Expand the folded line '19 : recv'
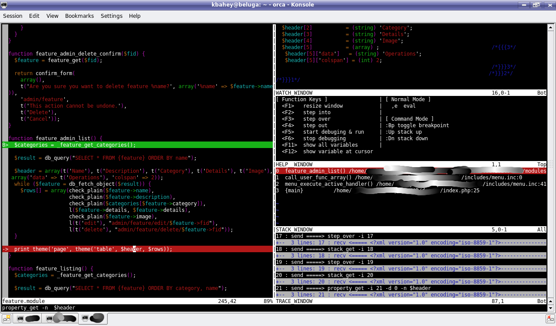The height and width of the screenshot is (326, 556). pos(411,269)
